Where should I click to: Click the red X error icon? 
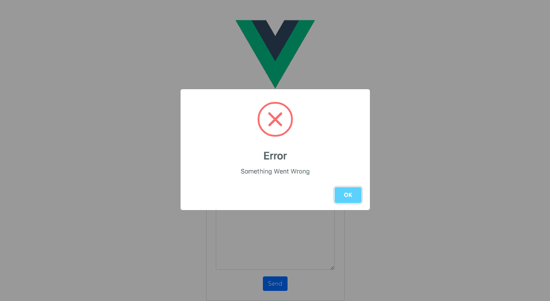click(275, 119)
